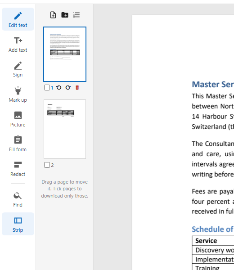This screenshot has width=234, height=270.
Task: Toggle the Strip page panel
Action: pos(18,224)
